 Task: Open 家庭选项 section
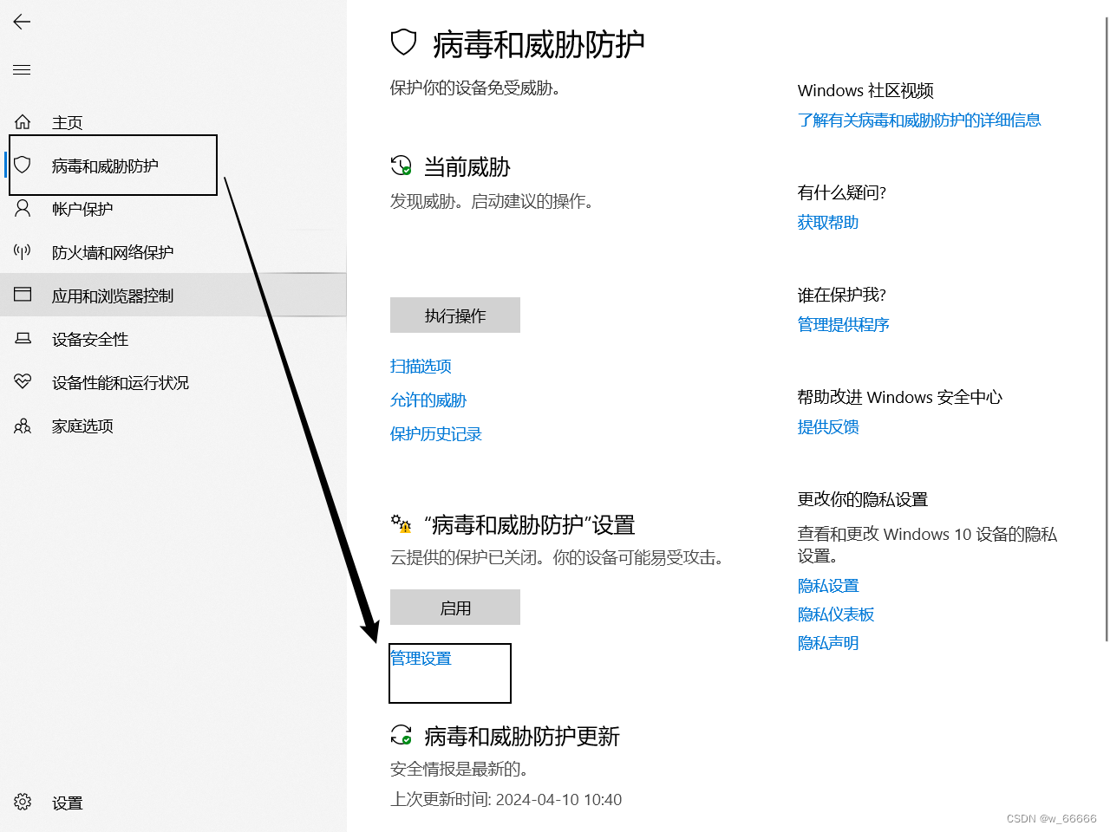tap(173, 426)
